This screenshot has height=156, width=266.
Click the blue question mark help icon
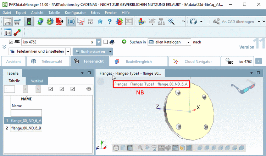coord(110,22)
